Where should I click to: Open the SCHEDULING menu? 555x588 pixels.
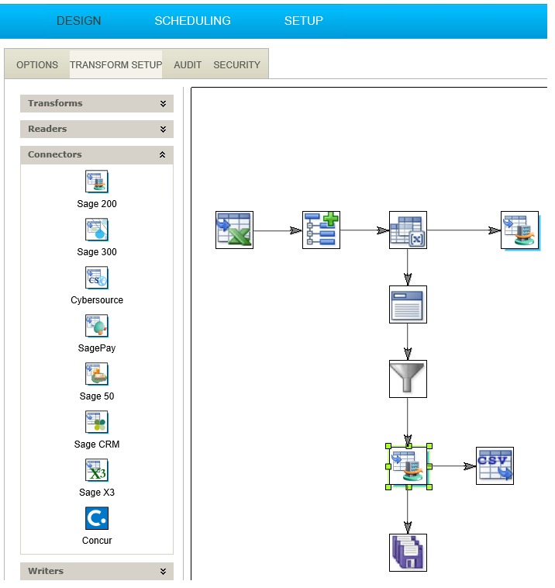coord(192,21)
